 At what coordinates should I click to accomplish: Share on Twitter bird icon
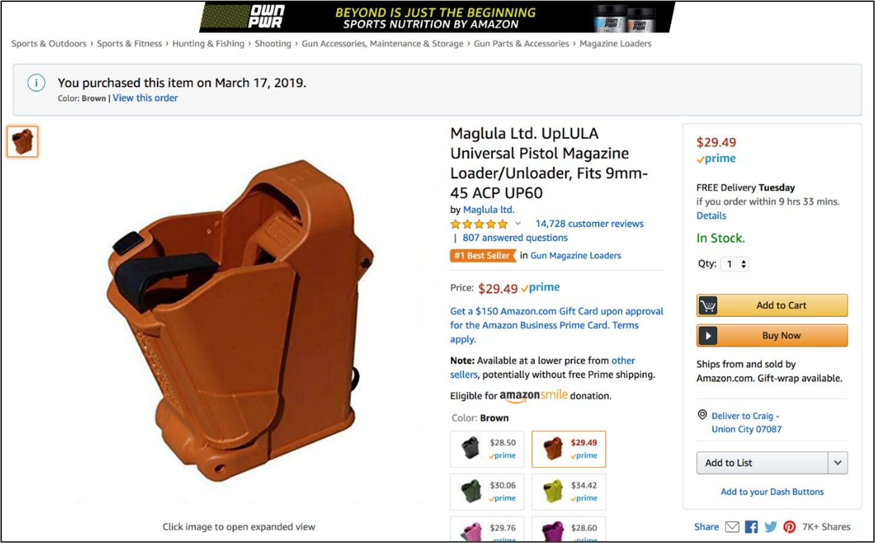click(x=771, y=527)
